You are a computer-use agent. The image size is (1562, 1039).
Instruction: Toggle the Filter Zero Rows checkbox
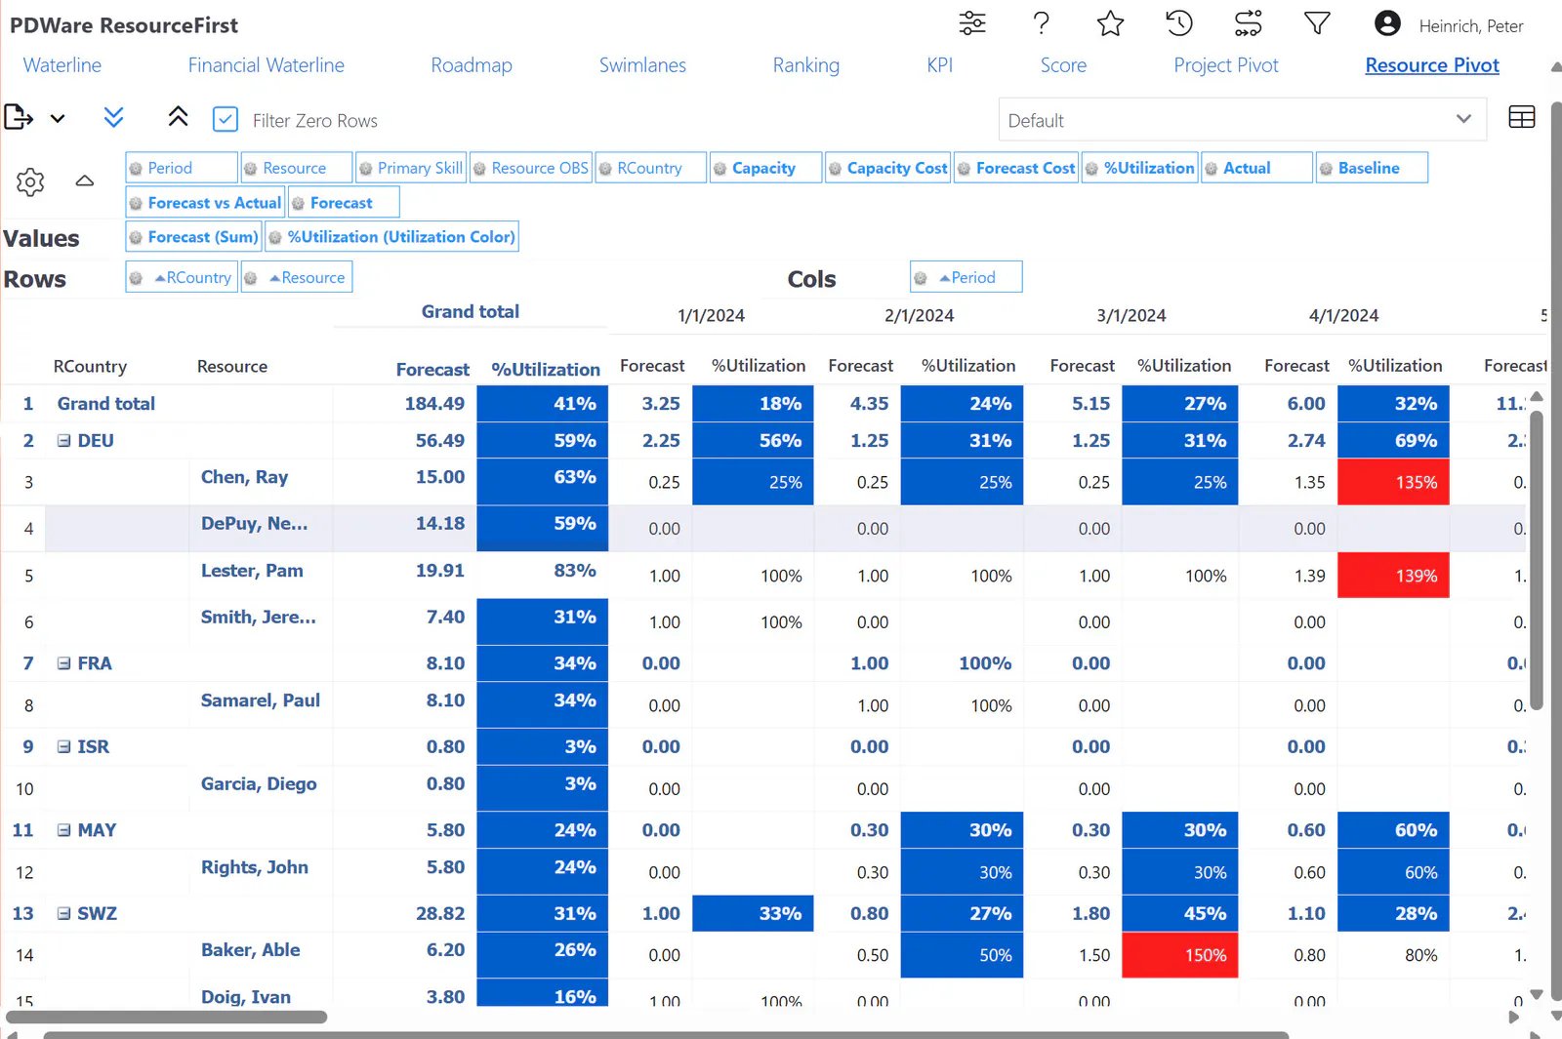226,119
